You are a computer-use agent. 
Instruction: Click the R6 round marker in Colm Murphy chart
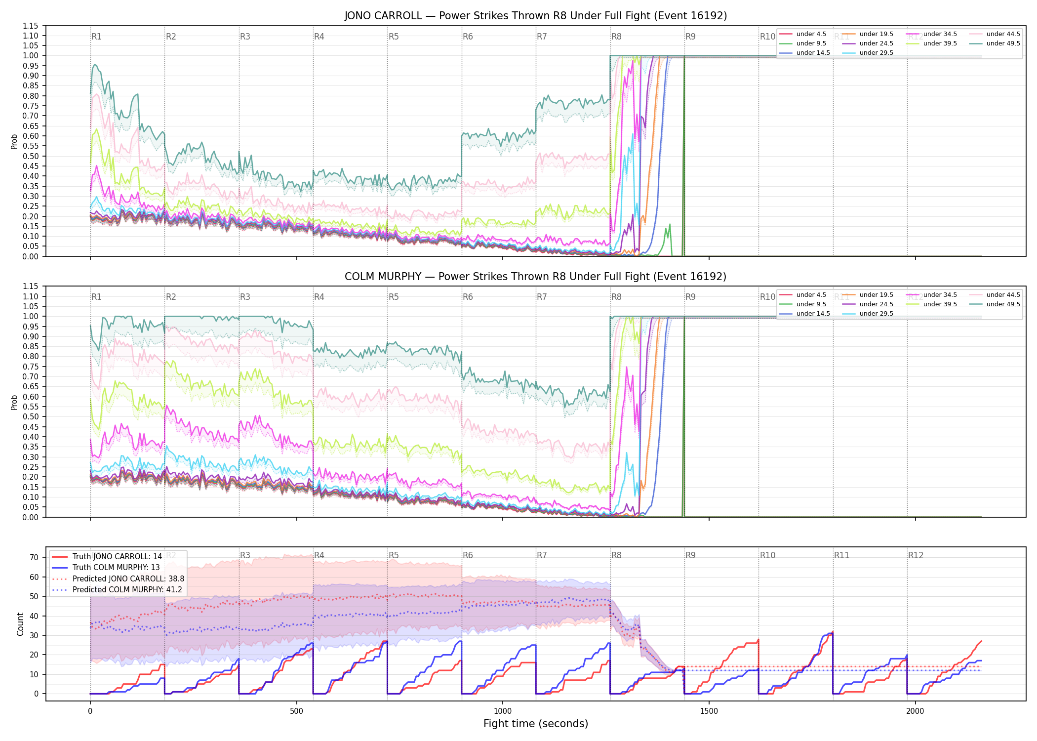pos(468,297)
